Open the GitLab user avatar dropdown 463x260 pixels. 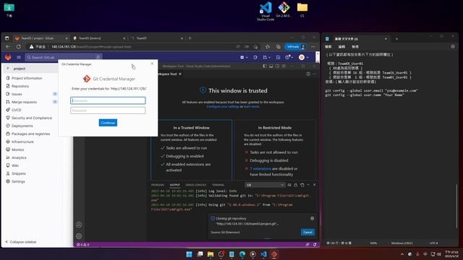[303, 57]
